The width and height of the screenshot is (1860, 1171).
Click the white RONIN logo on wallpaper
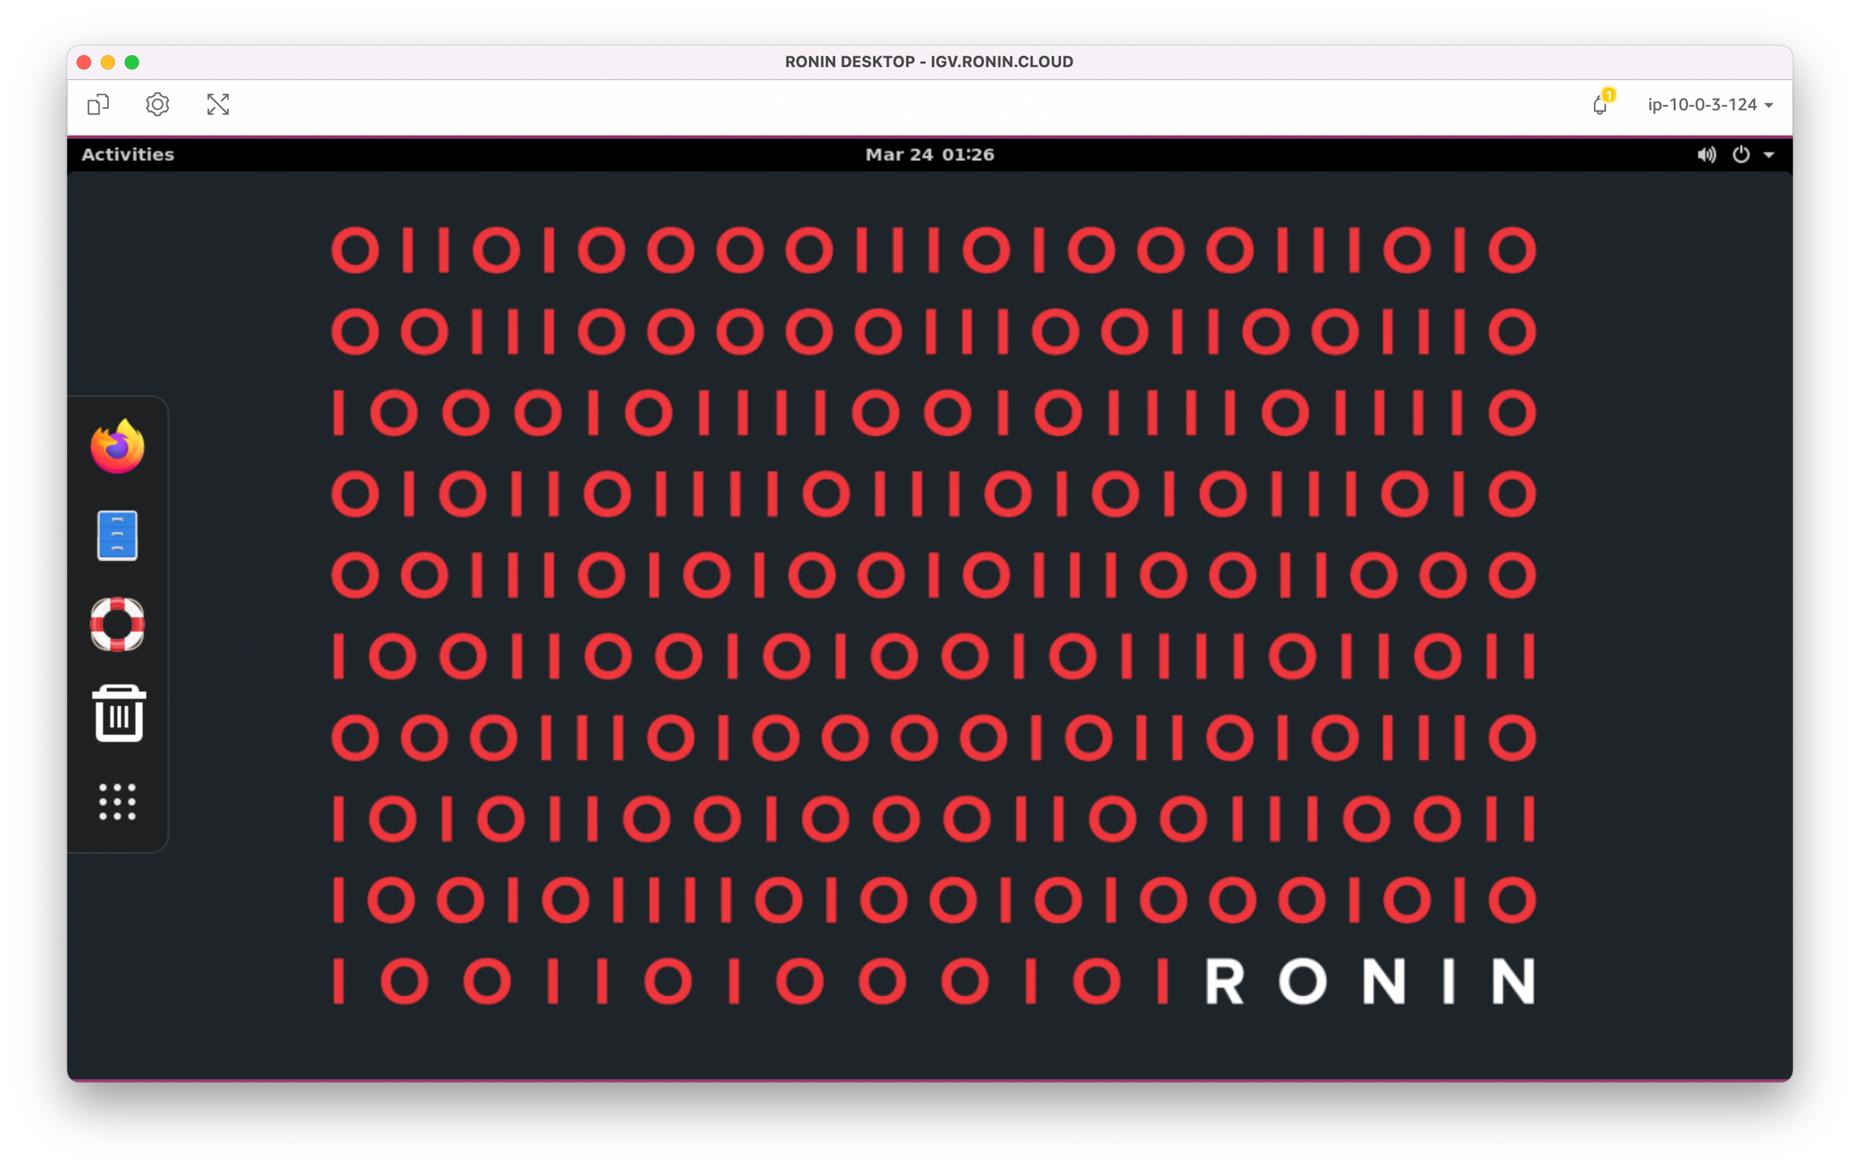pos(1369,981)
